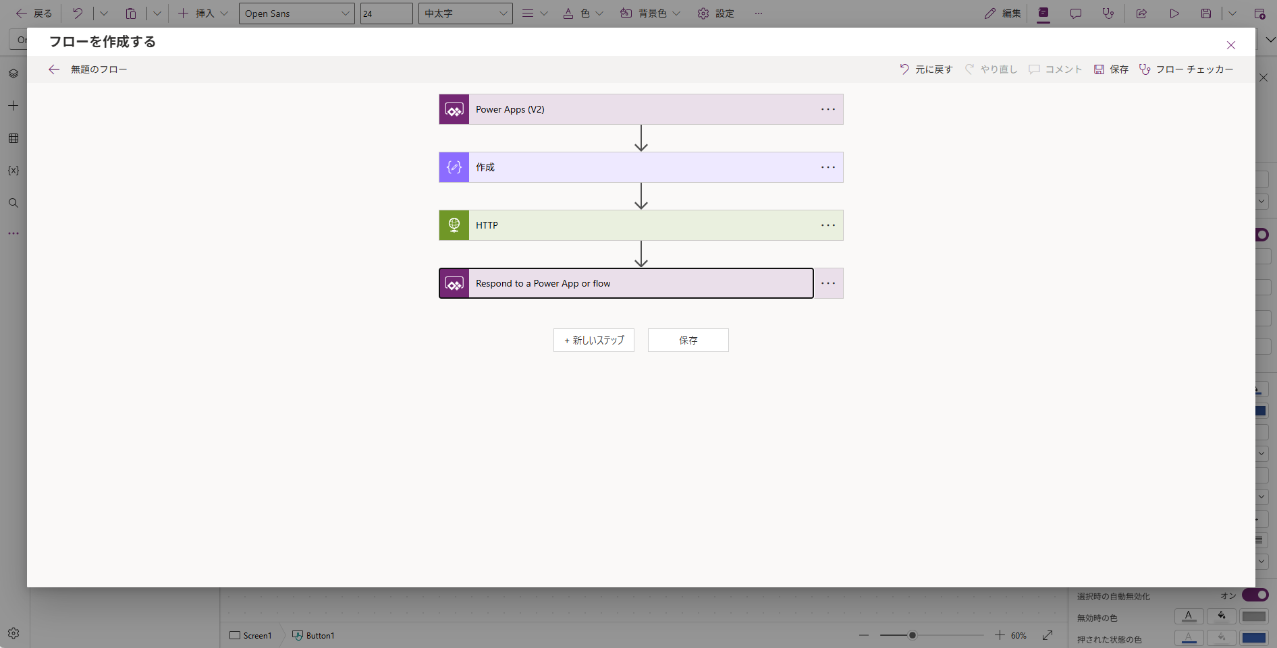This screenshot has height=648, width=1277.
Task: Click the share icon in Studio header
Action: point(1141,13)
